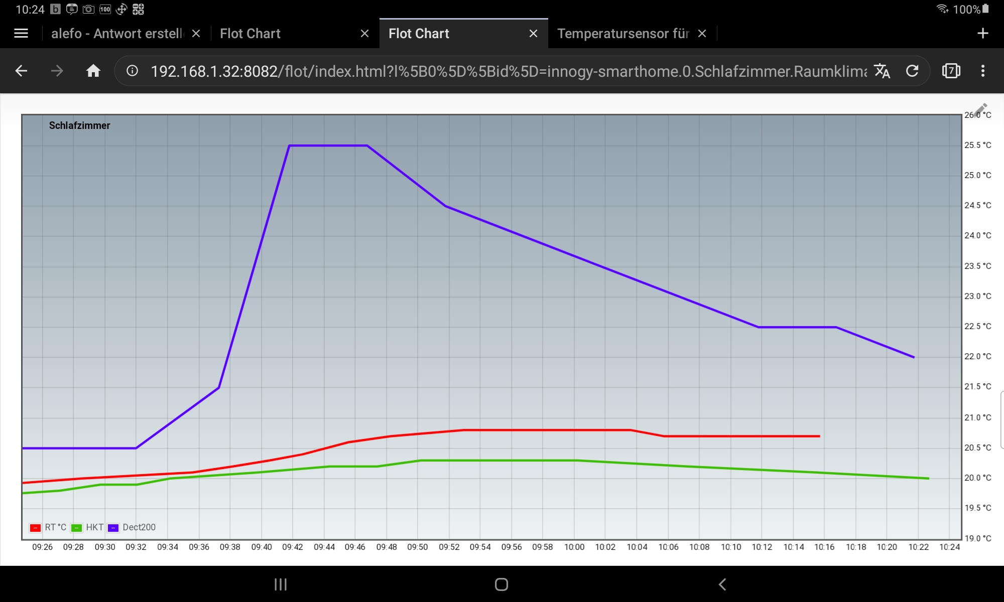The image size is (1004, 602).
Task: Tap Android recent apps button
Action: coord(281,584)
